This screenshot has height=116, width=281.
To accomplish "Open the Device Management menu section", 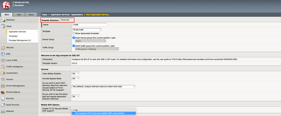I will (19, 86).
